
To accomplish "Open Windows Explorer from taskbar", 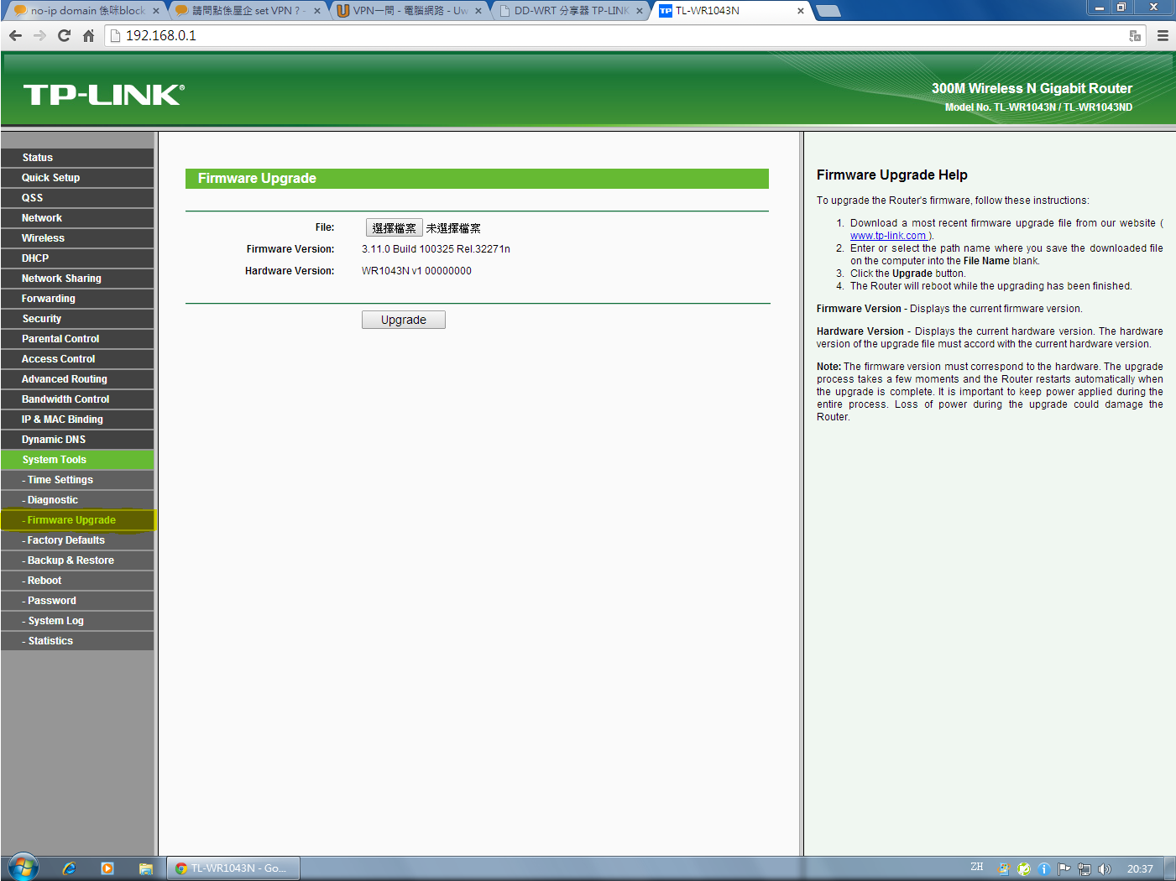I will click(145, 868).
